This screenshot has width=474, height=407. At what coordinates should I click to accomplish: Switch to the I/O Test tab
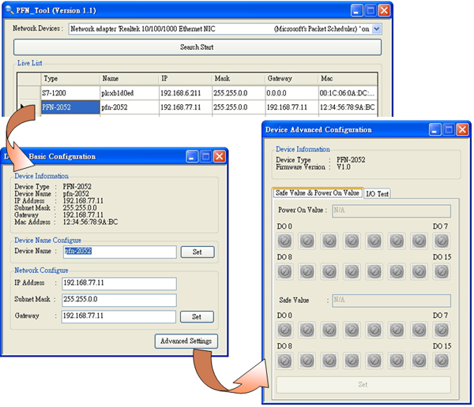377,193
